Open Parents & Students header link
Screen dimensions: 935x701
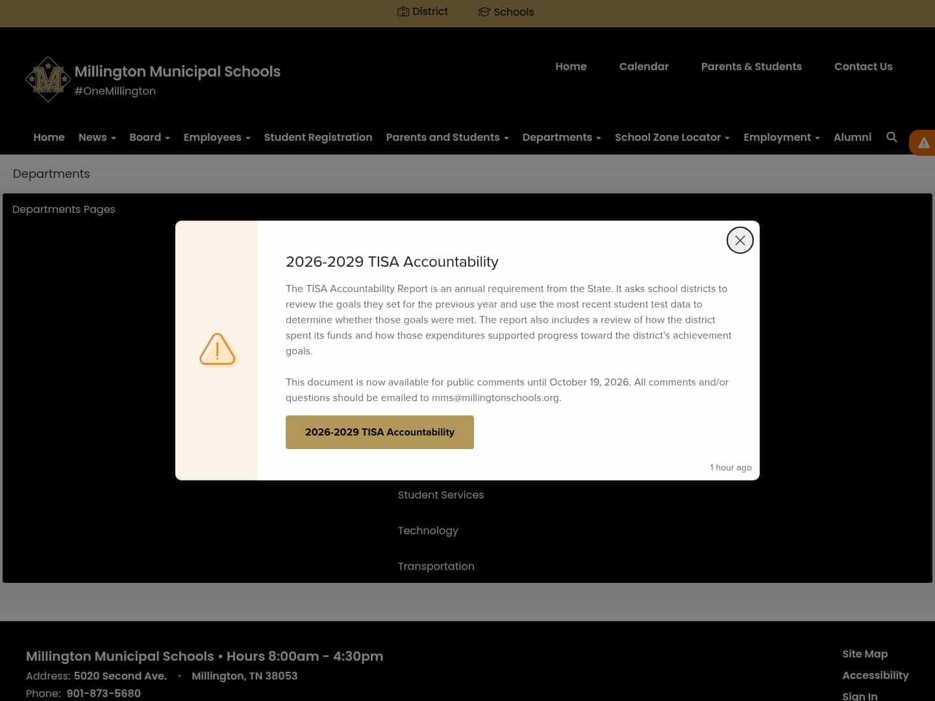(751, 66)
